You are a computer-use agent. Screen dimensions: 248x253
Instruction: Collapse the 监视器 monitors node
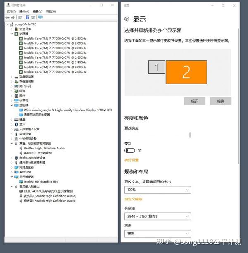[12, 105]
